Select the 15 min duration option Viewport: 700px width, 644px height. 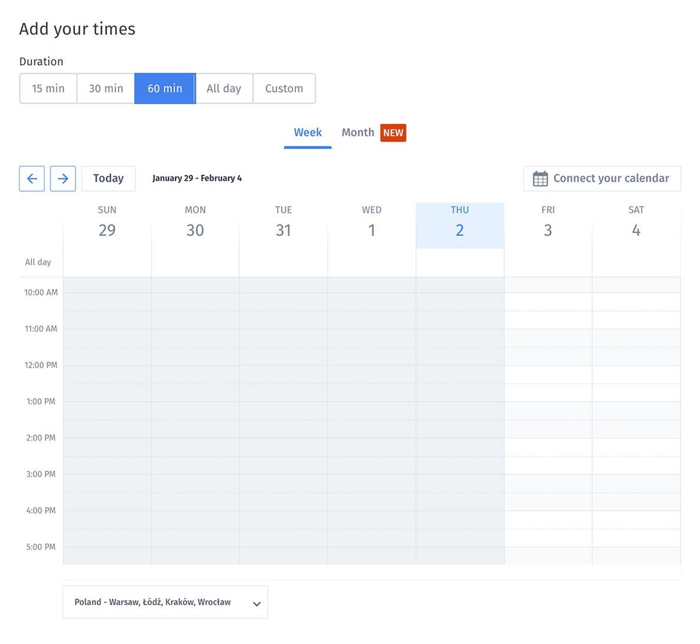48,89
